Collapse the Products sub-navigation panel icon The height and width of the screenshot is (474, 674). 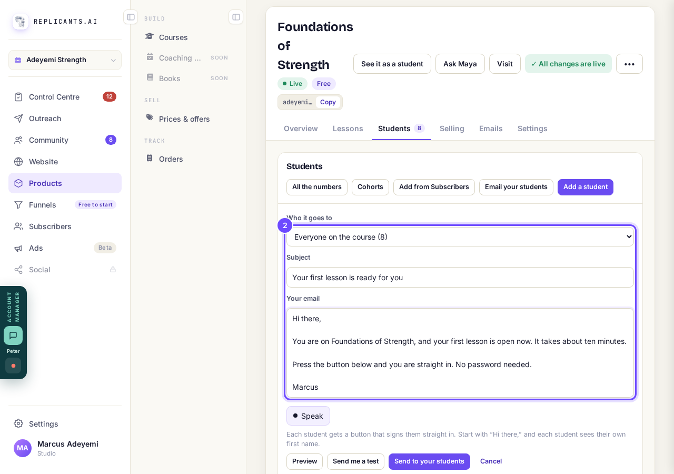[236, 17]
